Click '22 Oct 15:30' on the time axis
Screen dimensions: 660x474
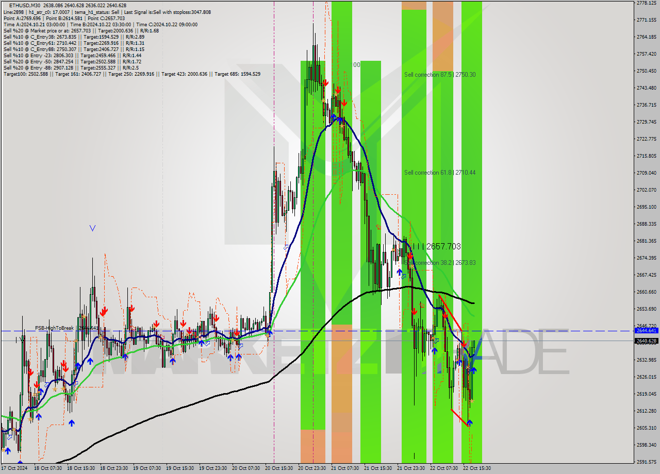477,468
